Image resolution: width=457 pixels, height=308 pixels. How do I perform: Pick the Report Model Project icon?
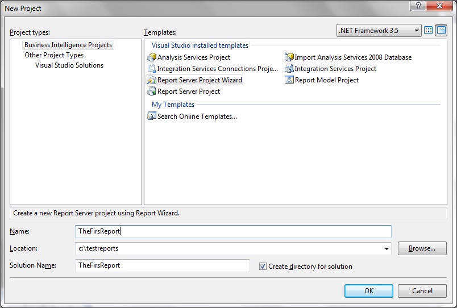click(289, 80)
